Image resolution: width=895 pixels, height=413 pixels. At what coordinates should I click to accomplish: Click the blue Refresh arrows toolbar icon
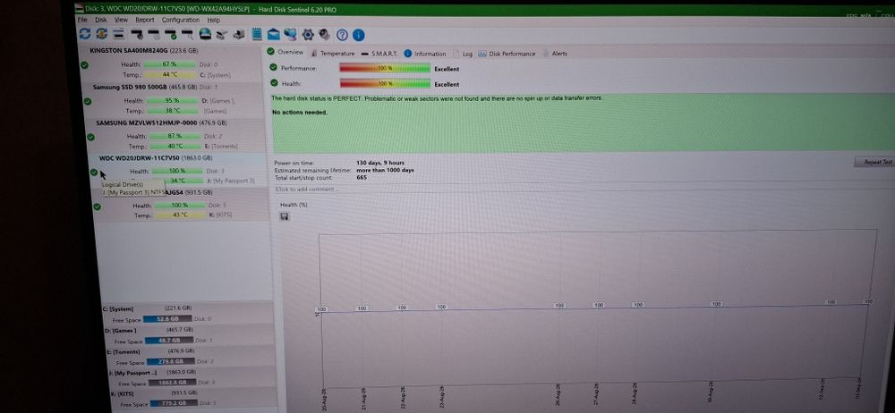tap(84, 34)
